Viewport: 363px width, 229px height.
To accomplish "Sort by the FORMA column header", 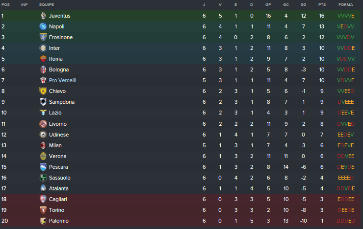I will [x=345, y=4].
